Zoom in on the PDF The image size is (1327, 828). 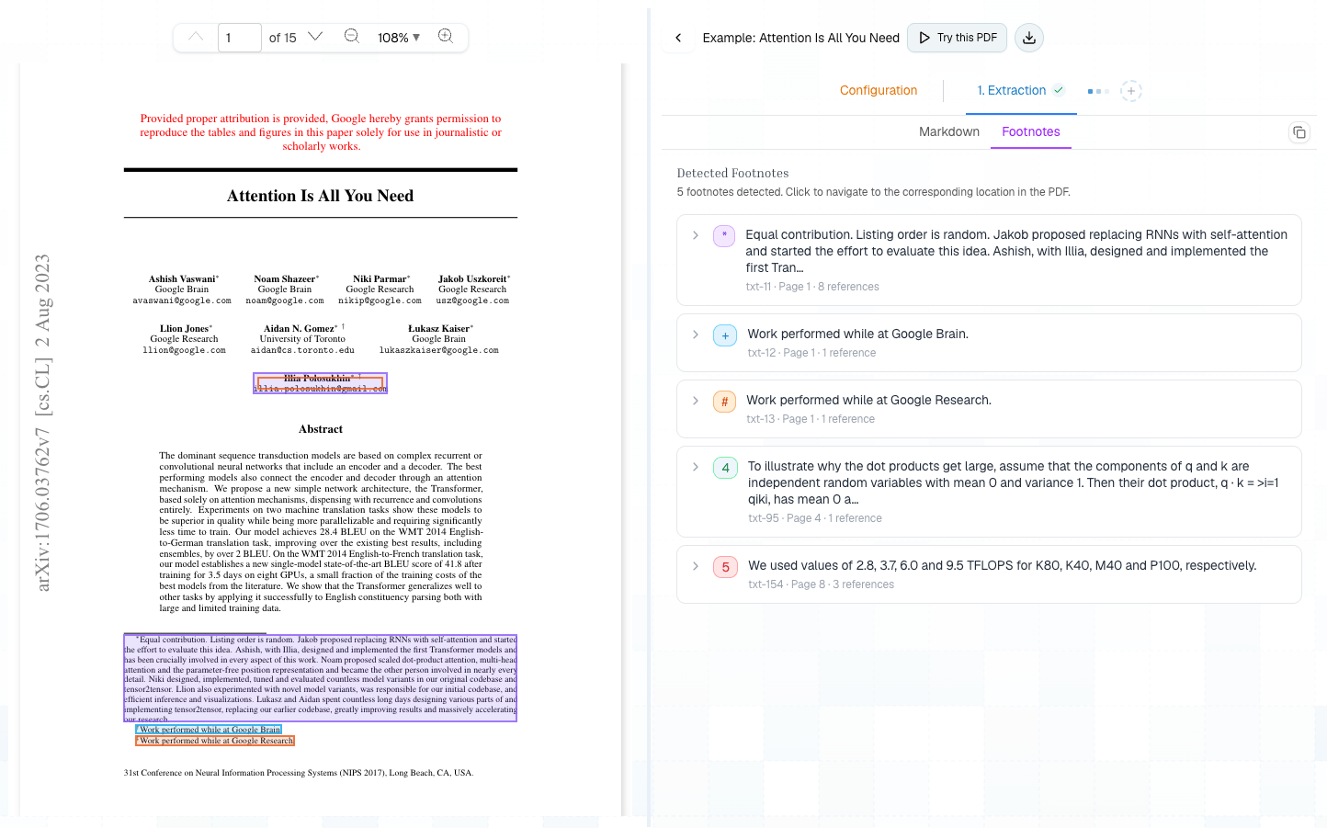446,37
